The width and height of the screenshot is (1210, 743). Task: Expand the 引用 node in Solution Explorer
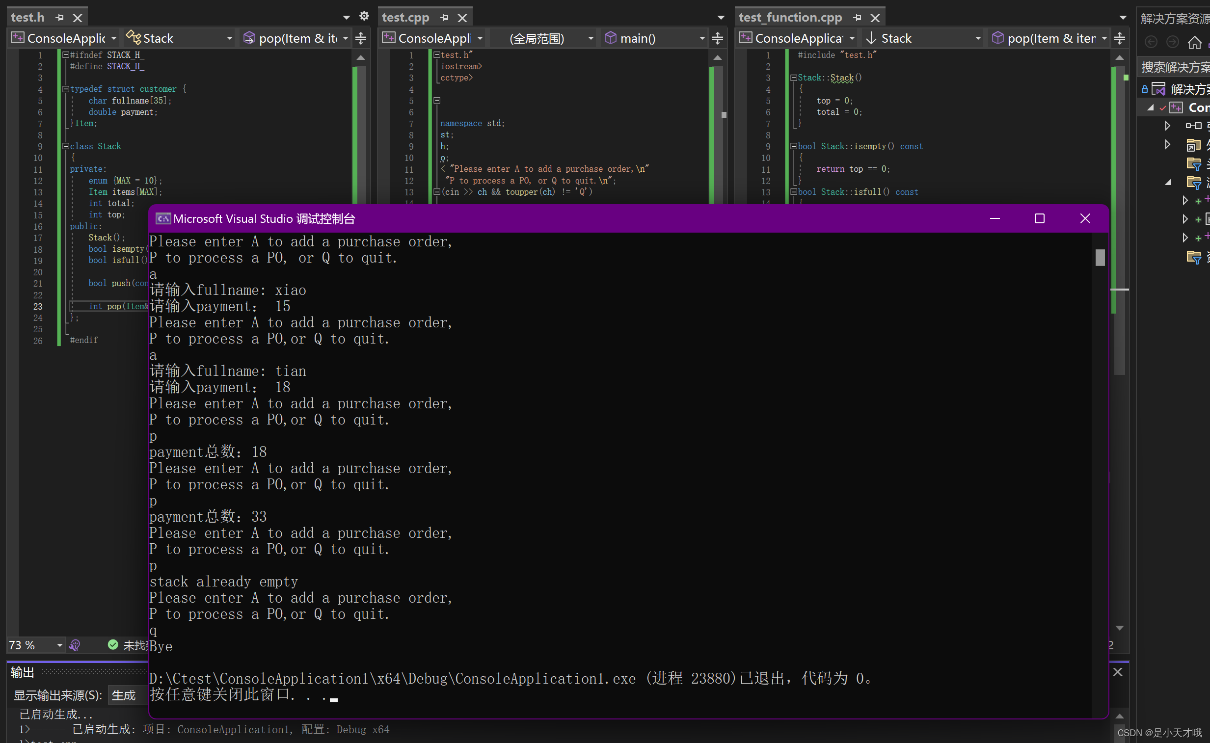(1169, 126)
